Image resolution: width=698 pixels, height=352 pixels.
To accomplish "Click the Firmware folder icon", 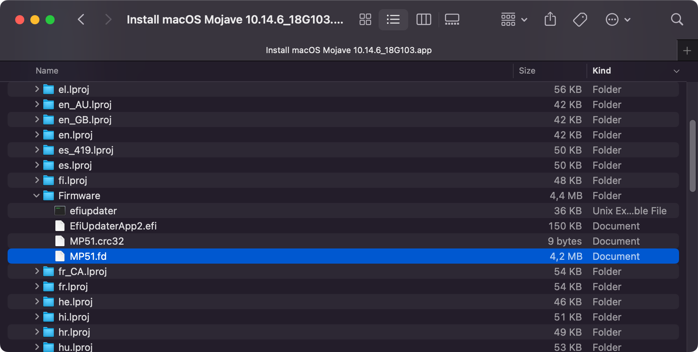I will point(49,196).
